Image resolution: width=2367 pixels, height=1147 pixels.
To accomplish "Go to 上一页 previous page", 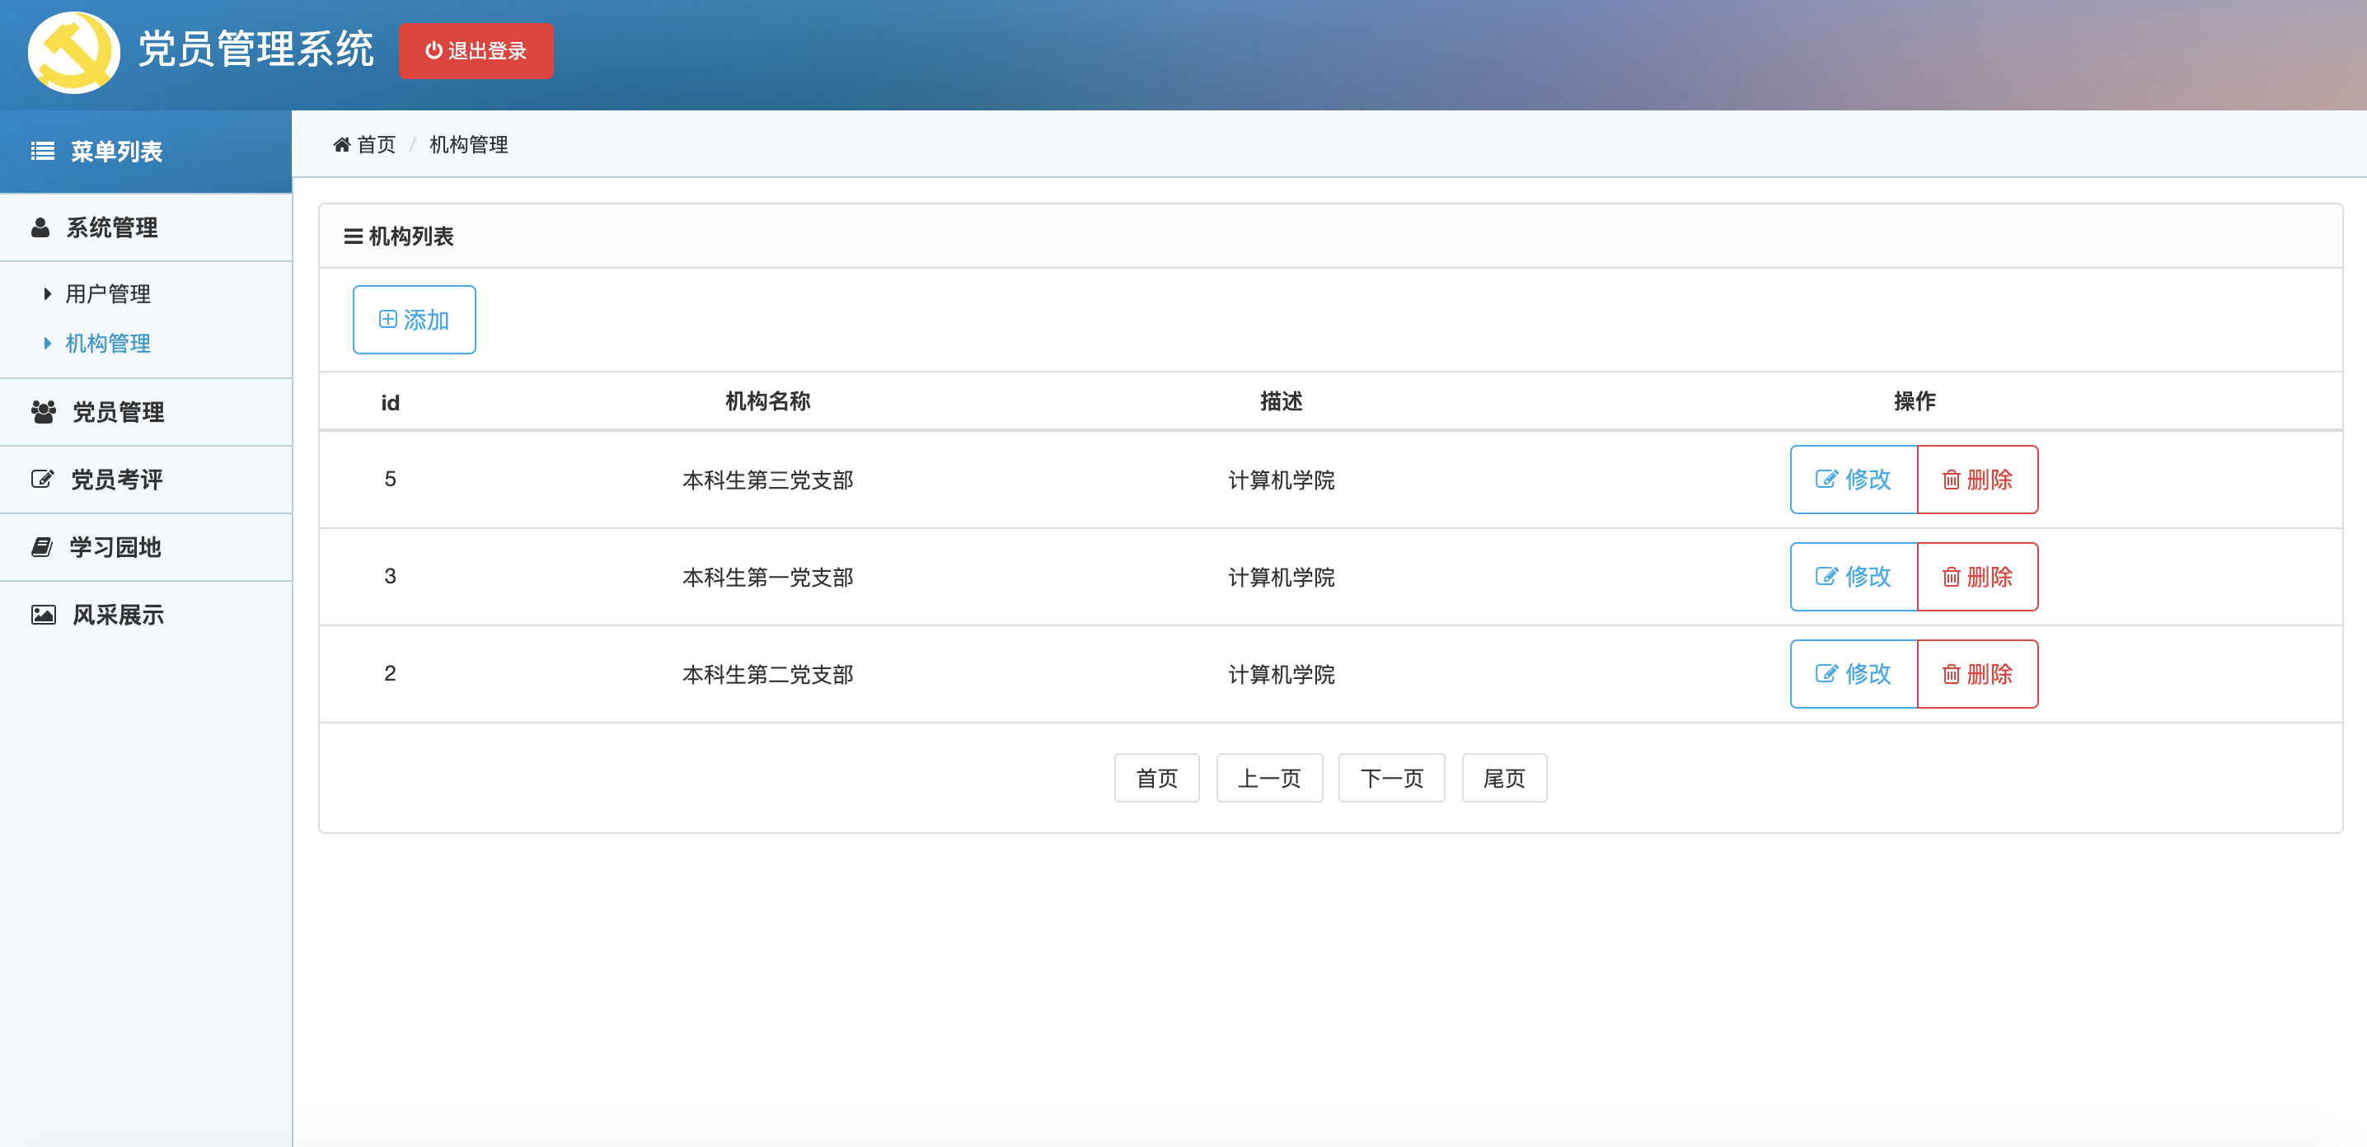I will point(1270,778).
